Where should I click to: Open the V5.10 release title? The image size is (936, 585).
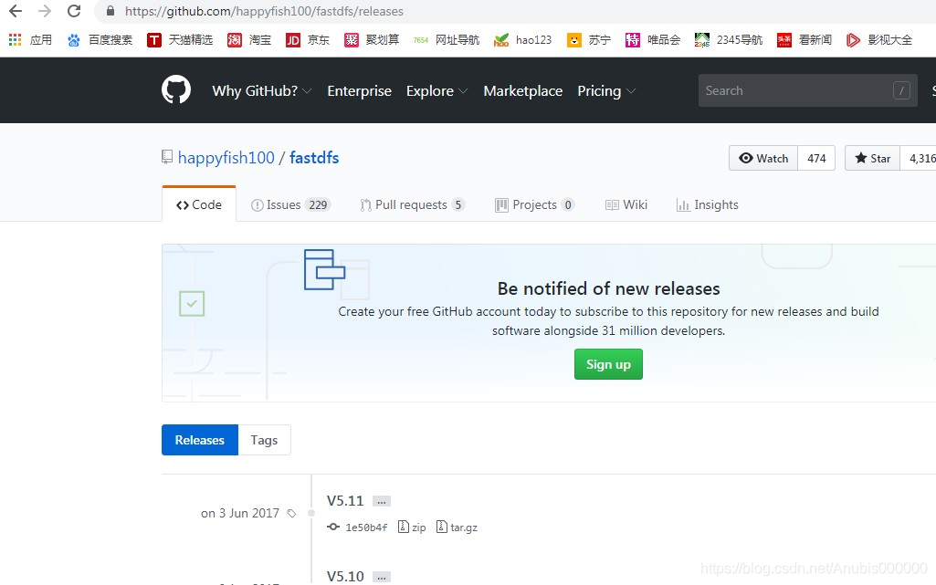pos(345,576)
